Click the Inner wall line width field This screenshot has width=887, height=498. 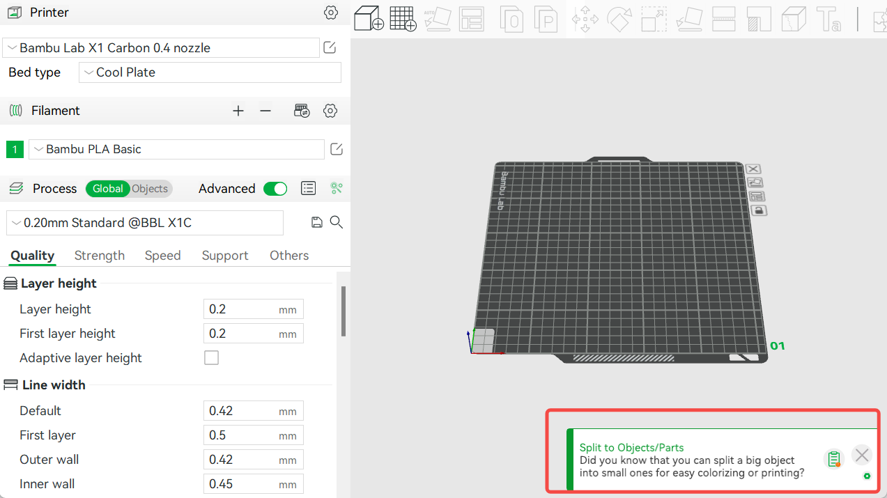254,484
